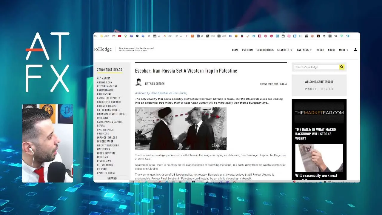This screenshot has width=382, height=215.
Task: Go to the Premium page
Action: [x=247, y=50]
